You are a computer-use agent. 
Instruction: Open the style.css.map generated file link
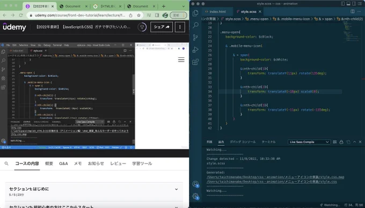275,177
